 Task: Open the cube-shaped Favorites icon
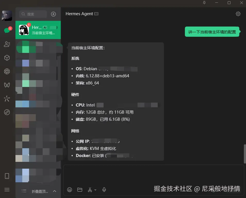click(x=7, y=58)
